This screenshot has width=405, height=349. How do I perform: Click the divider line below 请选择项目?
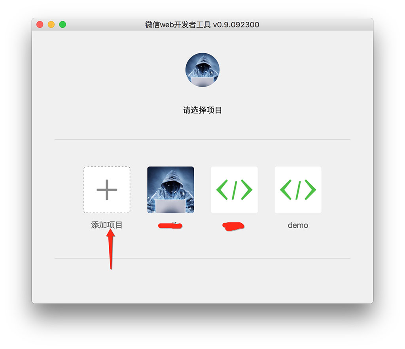pyautogui.click(x=202, y=140)
